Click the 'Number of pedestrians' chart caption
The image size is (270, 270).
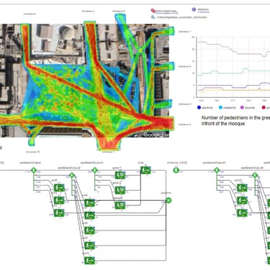[235, 120]
